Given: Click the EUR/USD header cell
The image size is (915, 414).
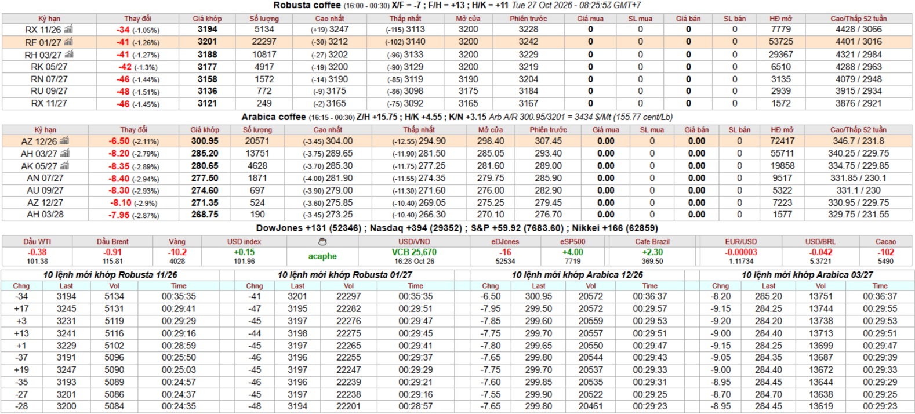Looking at the screenshot, I should tap(741, 242).
